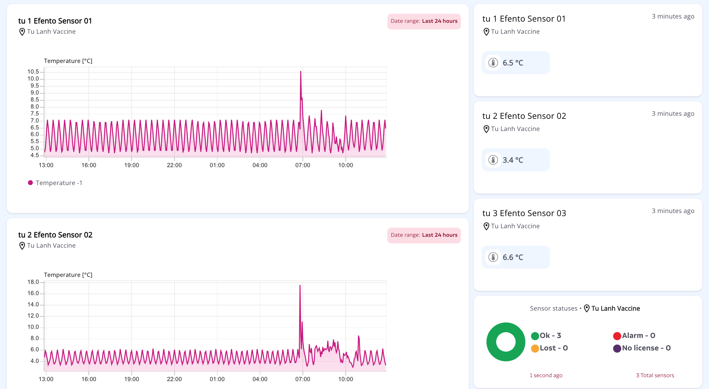Viewport: 709px width, 389px height.
Task: Click the 3.4 °C temperature reading
Action: 513,160
